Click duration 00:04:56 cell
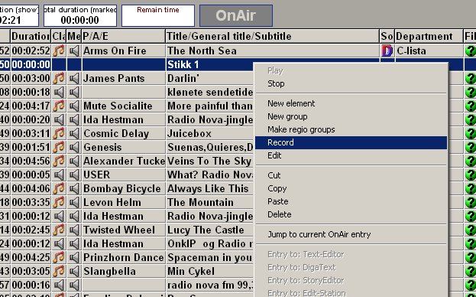Screen dimensions: 476x297 coord(31,161)
